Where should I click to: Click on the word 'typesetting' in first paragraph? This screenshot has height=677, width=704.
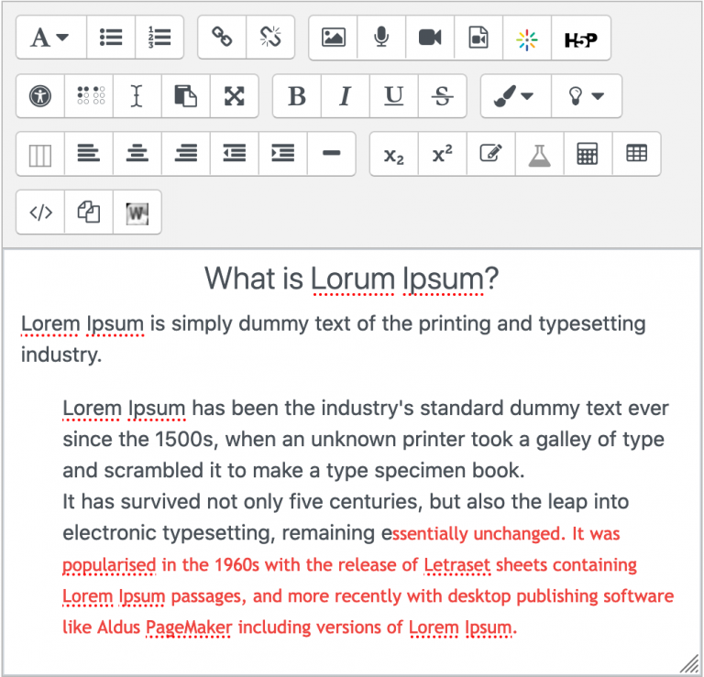click(x=592, y=324)
